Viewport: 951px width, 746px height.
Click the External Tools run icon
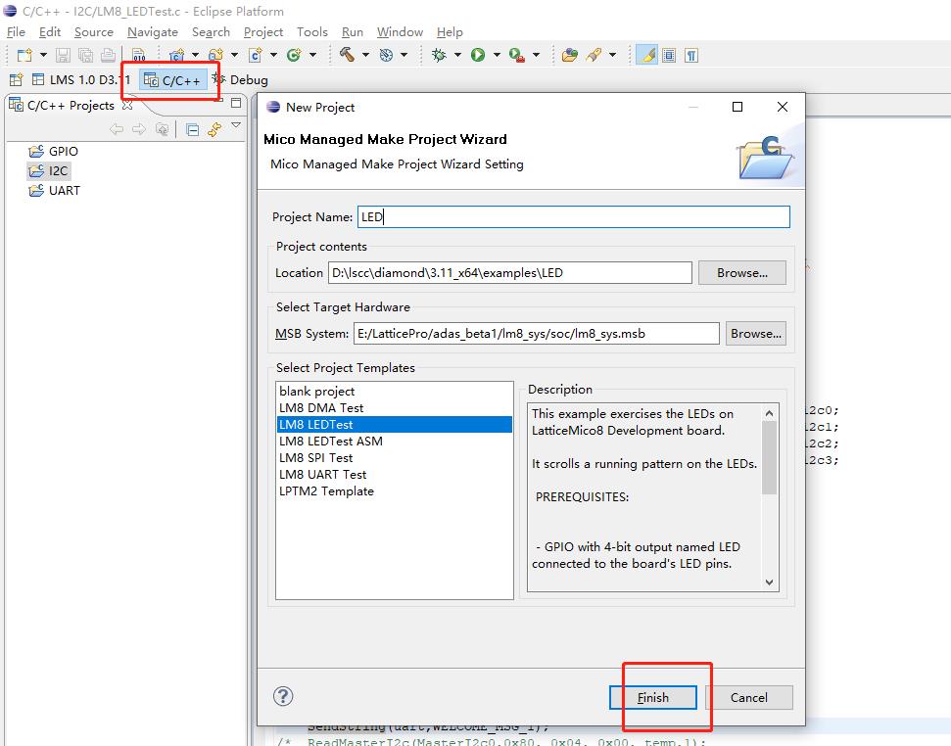517,55
